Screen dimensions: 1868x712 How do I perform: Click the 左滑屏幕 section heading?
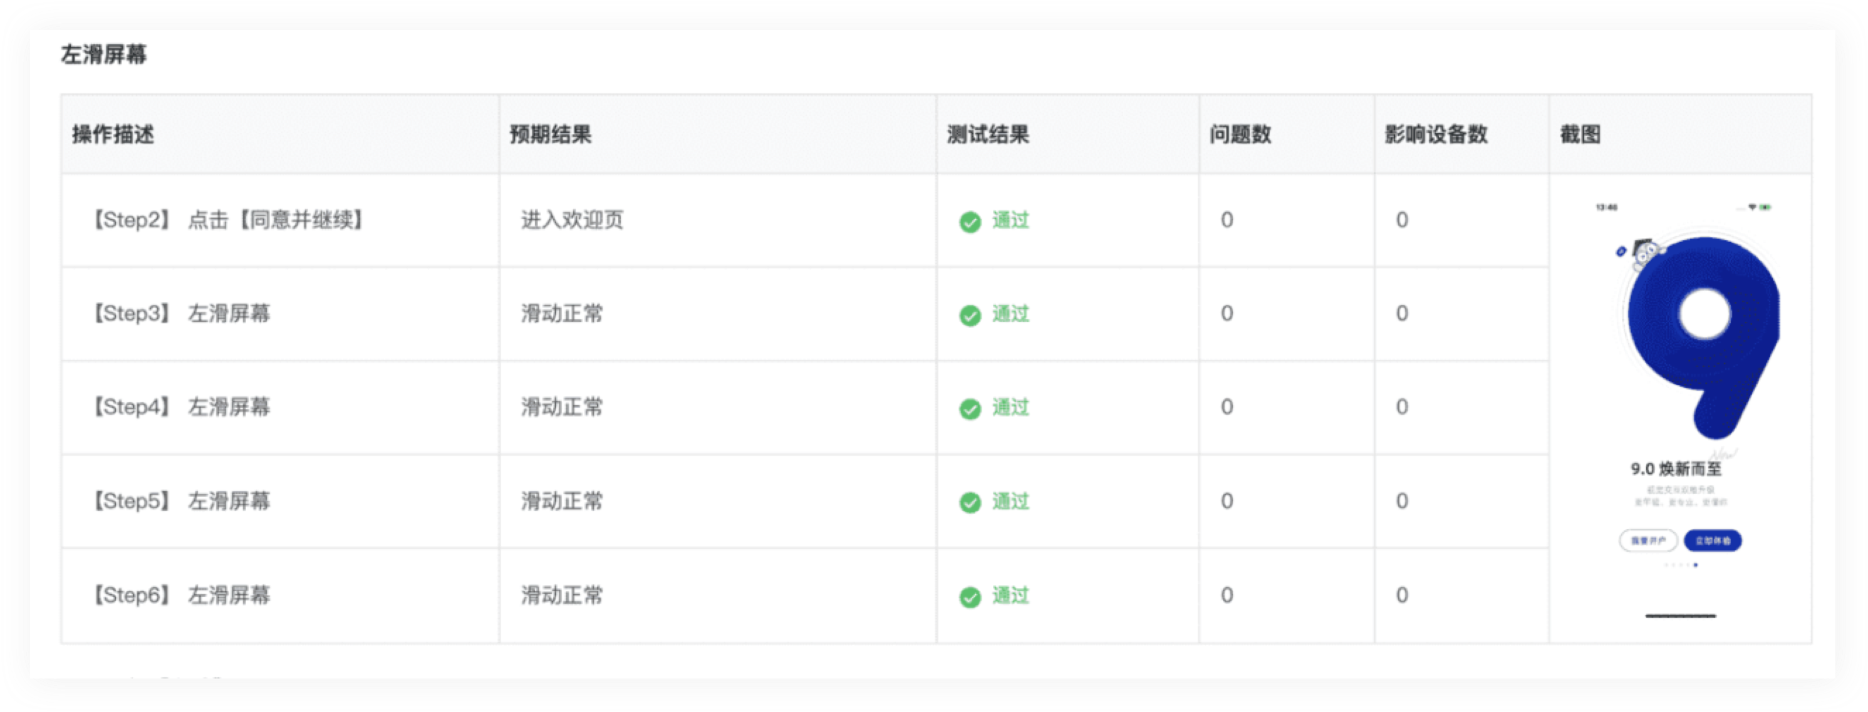coord(104,54)
